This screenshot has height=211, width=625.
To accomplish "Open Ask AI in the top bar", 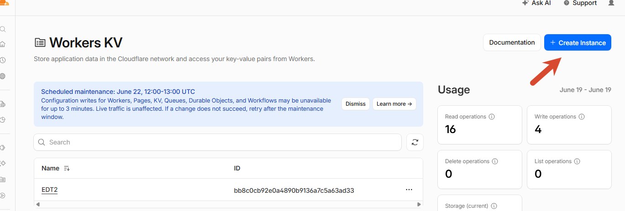I will 536,3.
